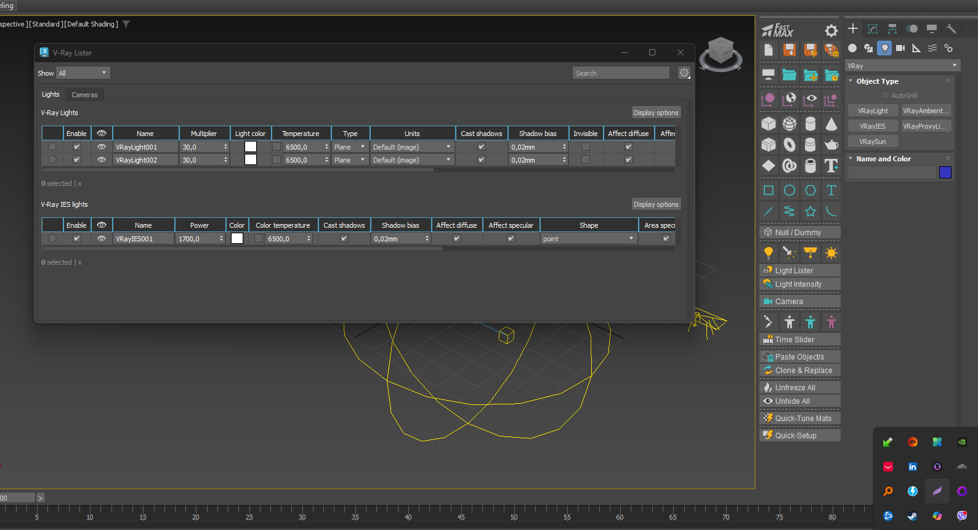Open the Utilities command panel tab
The image size is (978, 530).
(x=952, y=29)
